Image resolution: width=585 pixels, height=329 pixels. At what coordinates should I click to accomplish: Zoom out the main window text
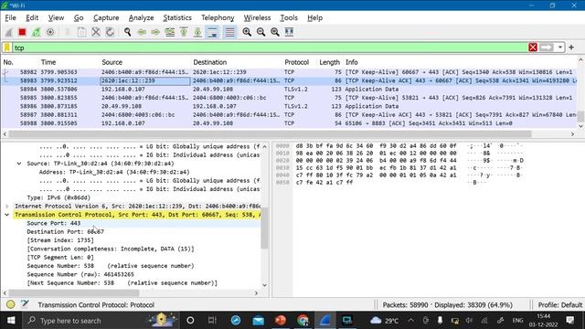click(x=261, y=33)
